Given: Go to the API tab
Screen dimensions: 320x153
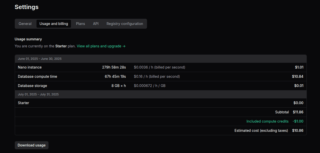Looking at the screenshot, I should point(96,24).
